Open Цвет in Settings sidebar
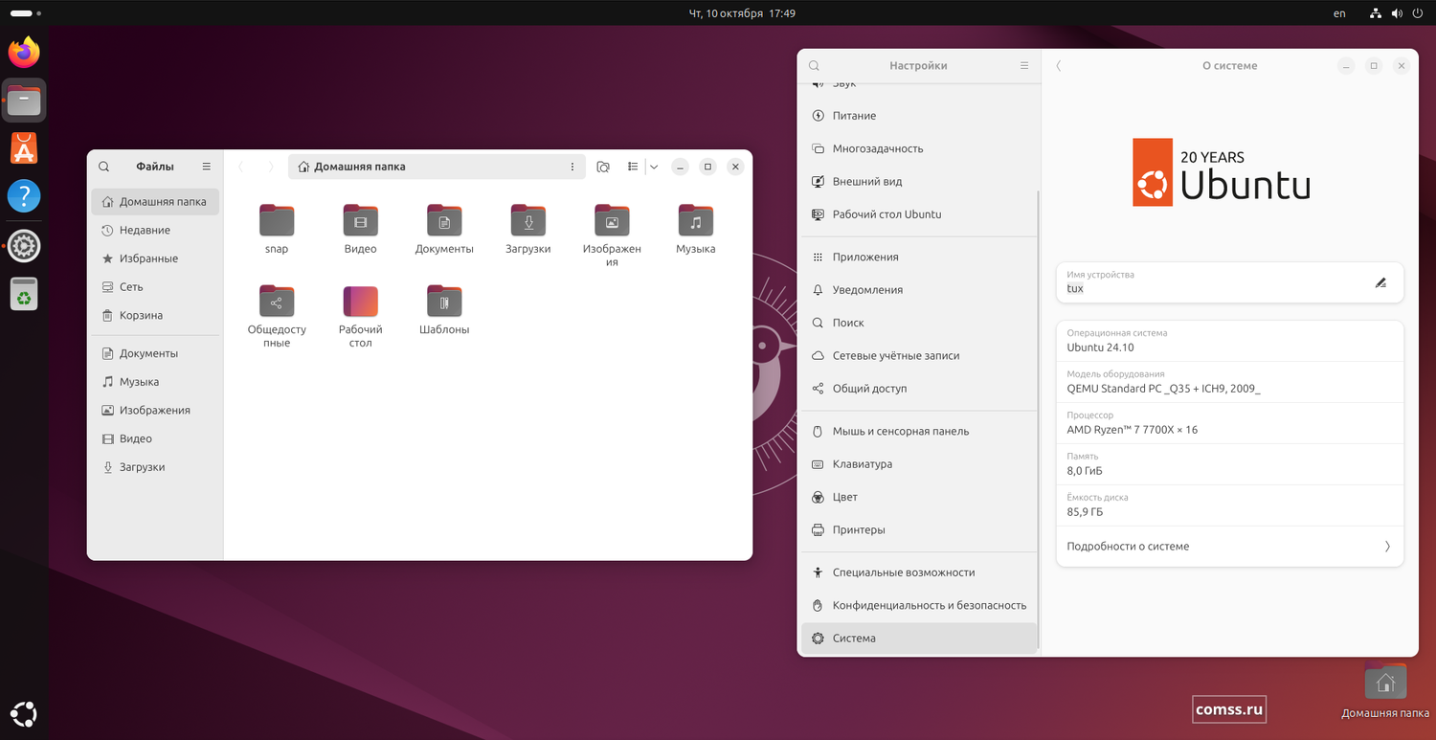Viewport: 1436px width, 740px height. point(919,498)
